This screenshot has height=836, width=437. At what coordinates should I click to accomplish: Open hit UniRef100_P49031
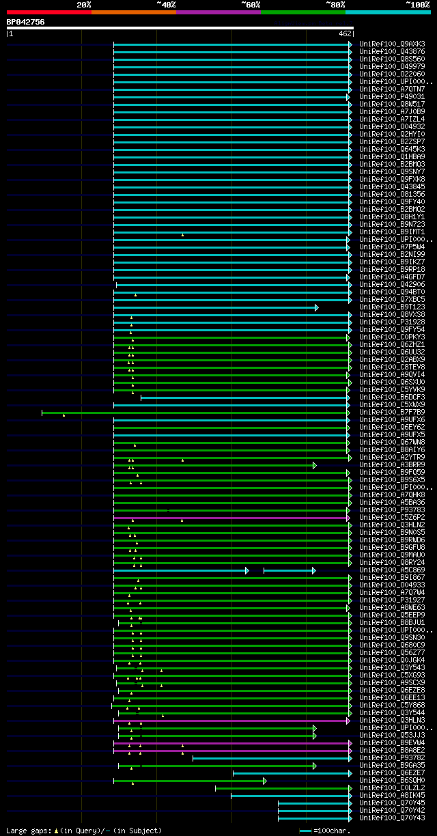392,96
